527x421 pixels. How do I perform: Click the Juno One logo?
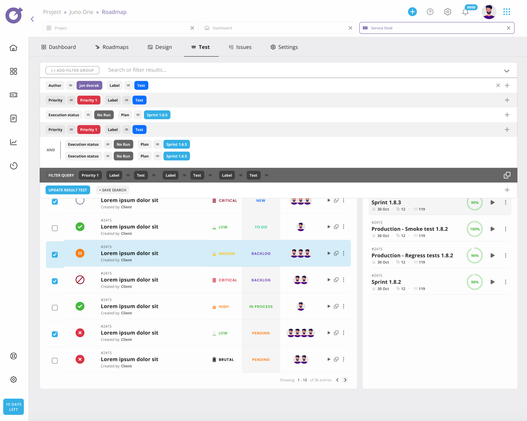point(14,15)
